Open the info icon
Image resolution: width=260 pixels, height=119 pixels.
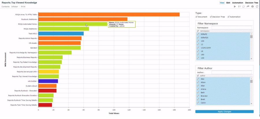(252, 6)
